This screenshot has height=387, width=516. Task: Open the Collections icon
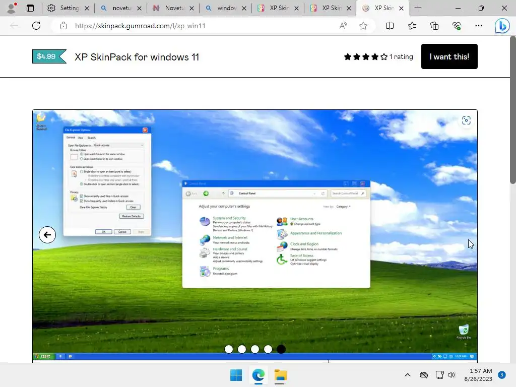pyautogui.click(x=434, y=26)
